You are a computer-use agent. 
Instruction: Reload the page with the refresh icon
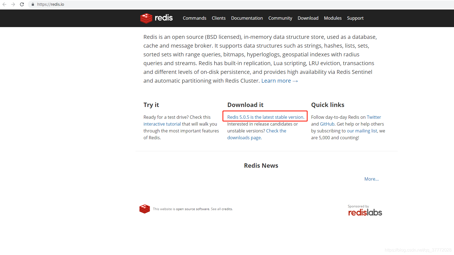tap(22, 4)
